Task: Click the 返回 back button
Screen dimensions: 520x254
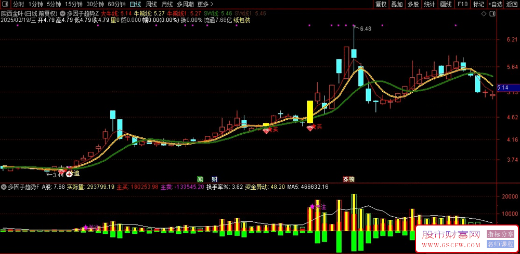Action: (x=512, y=4)
